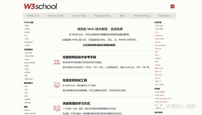Open the TCP/IP tutorial link
This screenshot has width=202, height=115.
(27, 45)
